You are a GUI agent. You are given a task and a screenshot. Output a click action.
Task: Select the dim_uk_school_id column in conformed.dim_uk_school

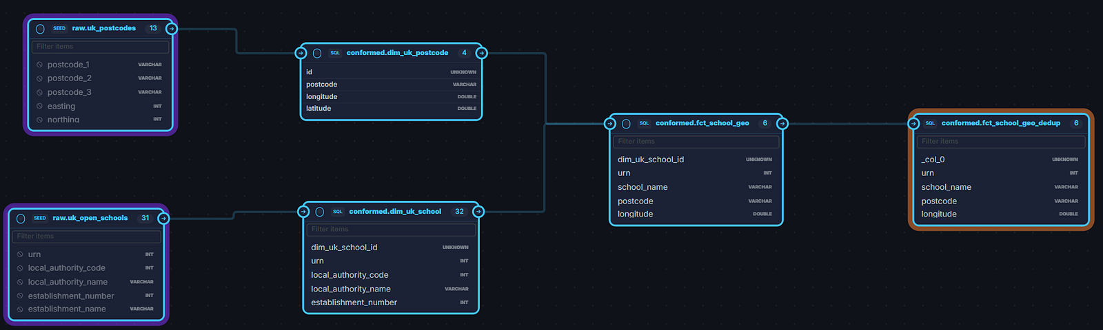[x=390, y=247]
